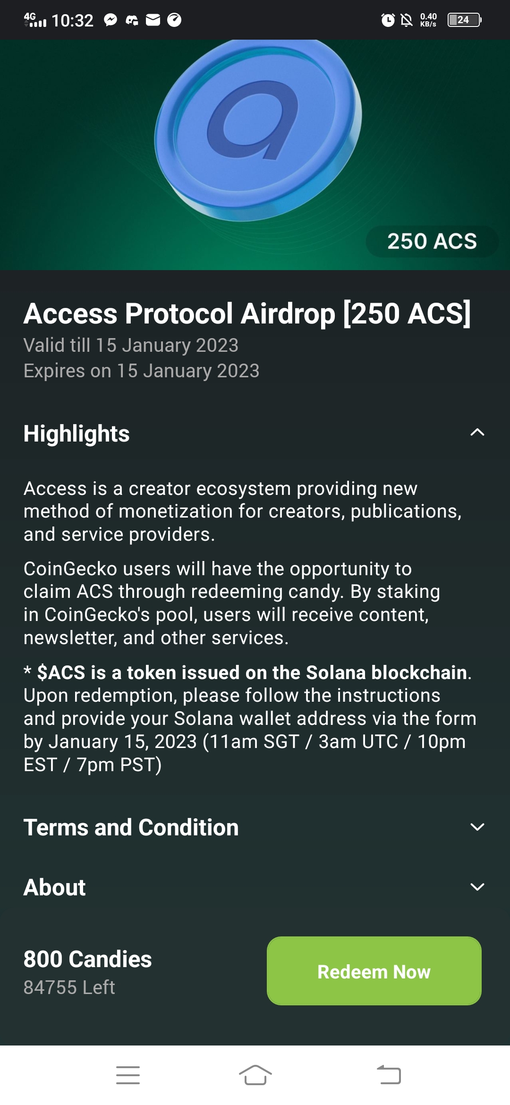Tap the 250 ACS badge

tap(432, 241)
